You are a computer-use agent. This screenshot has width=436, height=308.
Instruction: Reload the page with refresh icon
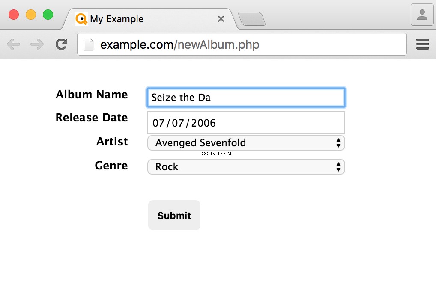pyautogui.click(x=61, y=44)
